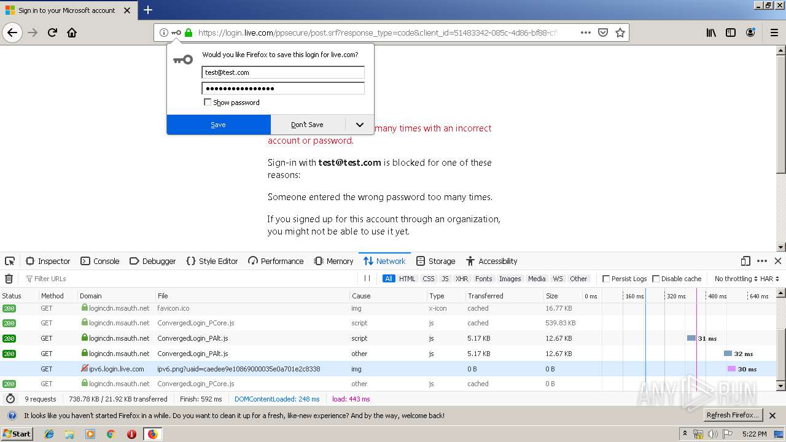Click the Pocket save icon

pos(603,33)
